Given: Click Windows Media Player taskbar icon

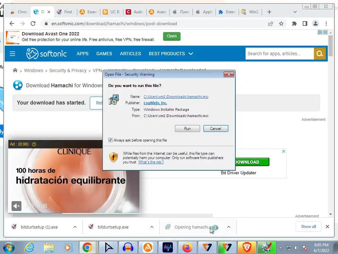Looking at the screenshot, I should click(x=68, y=247).
